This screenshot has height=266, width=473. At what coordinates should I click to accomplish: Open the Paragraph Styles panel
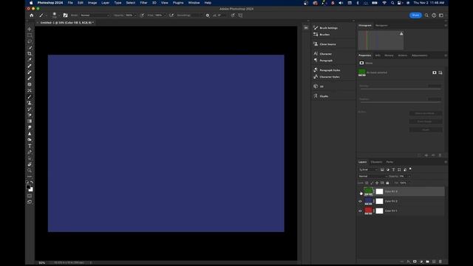[327, 70]
